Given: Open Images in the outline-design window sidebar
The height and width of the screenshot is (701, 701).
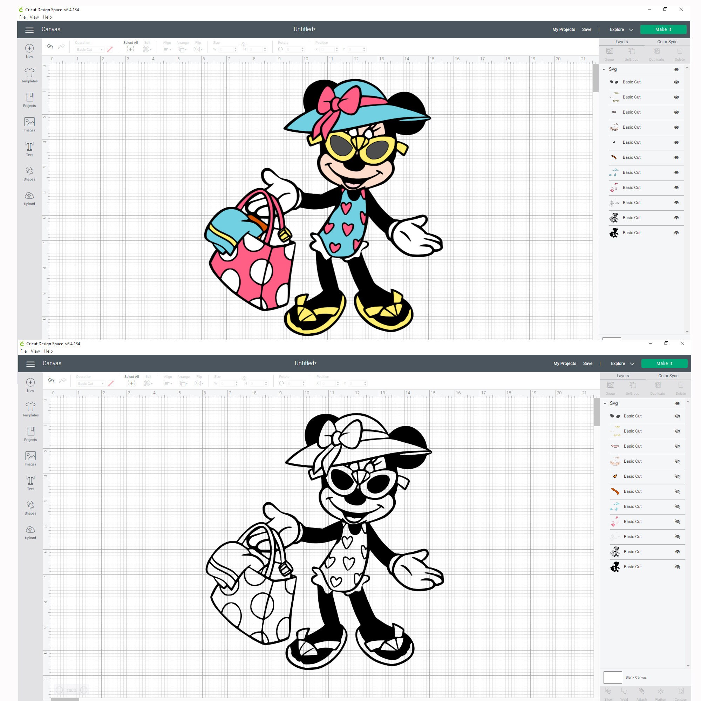Looking at the screenshot, I should [x=30, y=458].
